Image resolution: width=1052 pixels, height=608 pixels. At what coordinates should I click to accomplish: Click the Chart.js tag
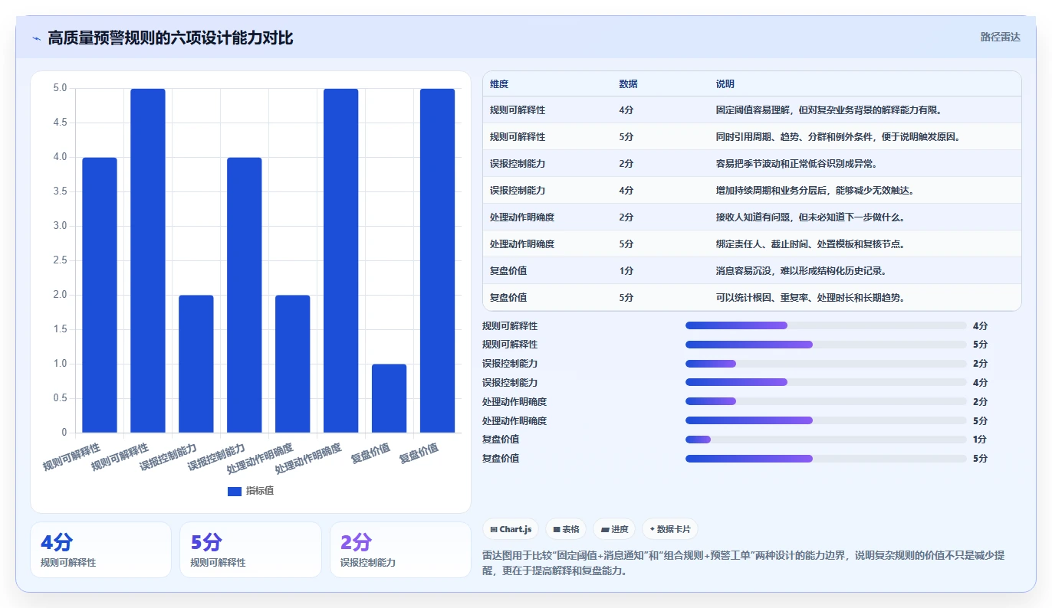[x=511, y=529]
